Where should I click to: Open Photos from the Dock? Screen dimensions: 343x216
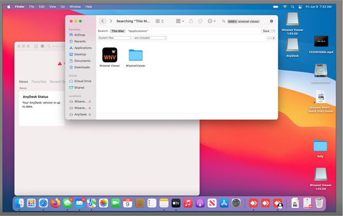click(103, 203)
